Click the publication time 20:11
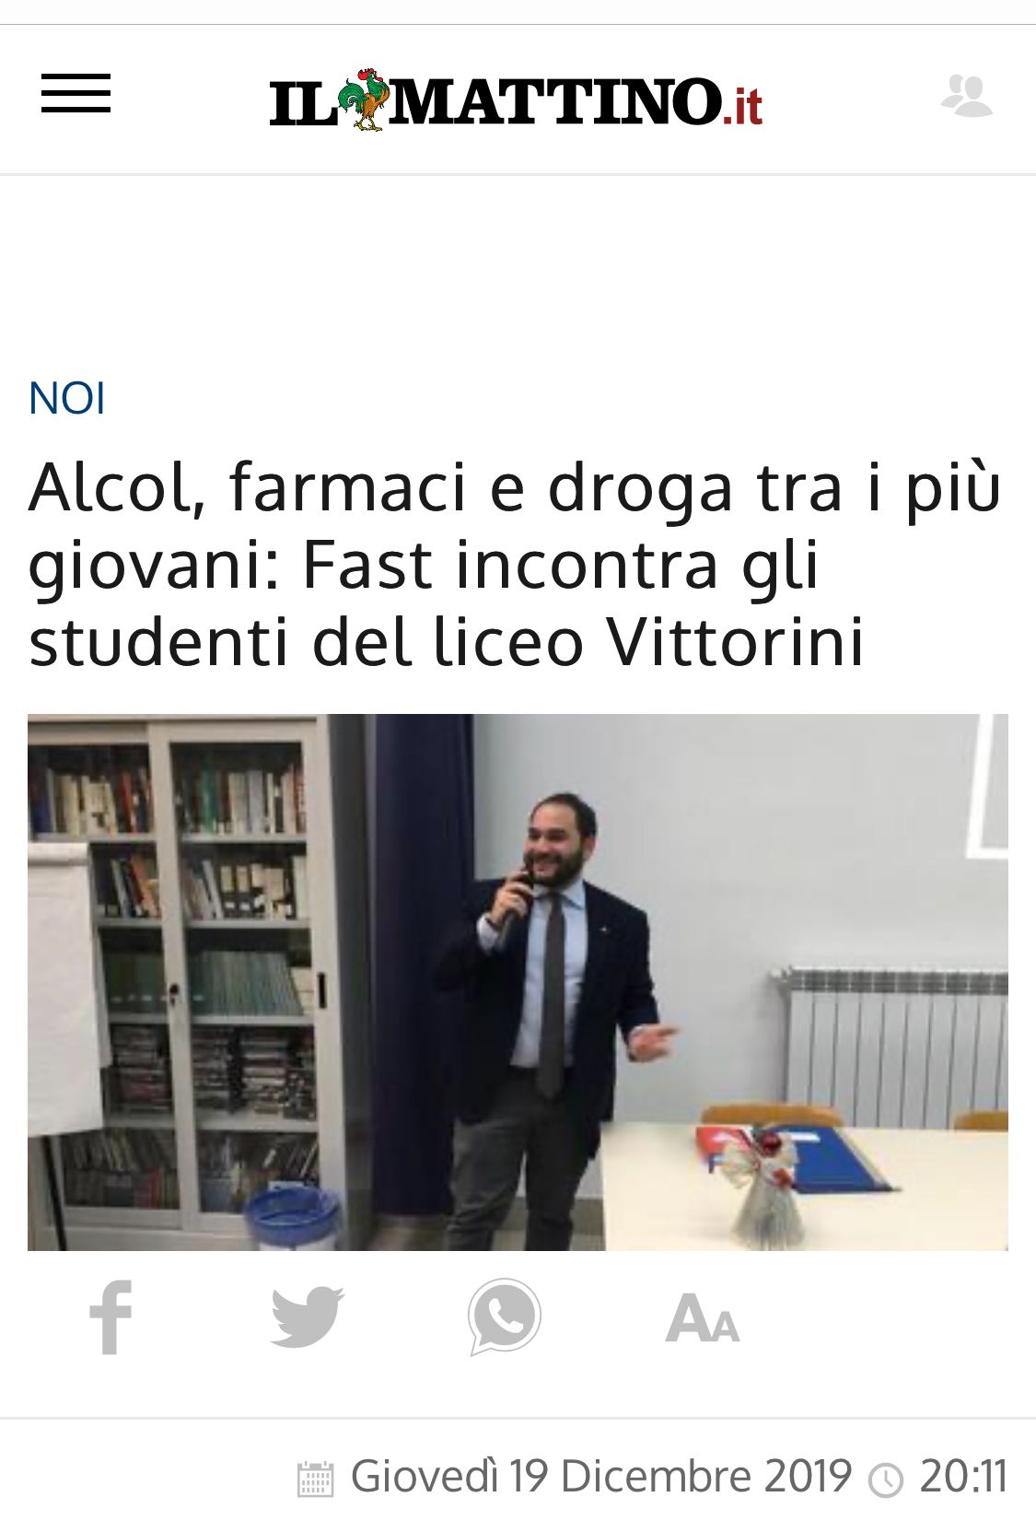The width and height of the screenshot is (1036, 1532). pyautogui.click(x=963, y=1477)
